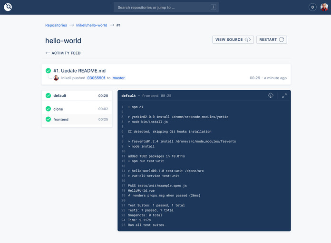The height and width of the screenshot is (243, 331).
Task: Download the build log output
Action: coord(271,95)
